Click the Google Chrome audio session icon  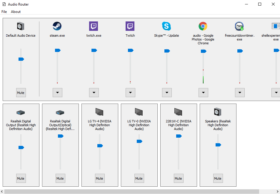[x=203, y=26]
